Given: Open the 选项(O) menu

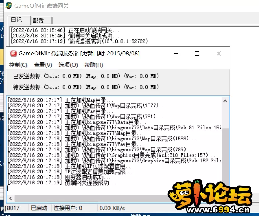Looking at the screenshot, I should 68,65.
